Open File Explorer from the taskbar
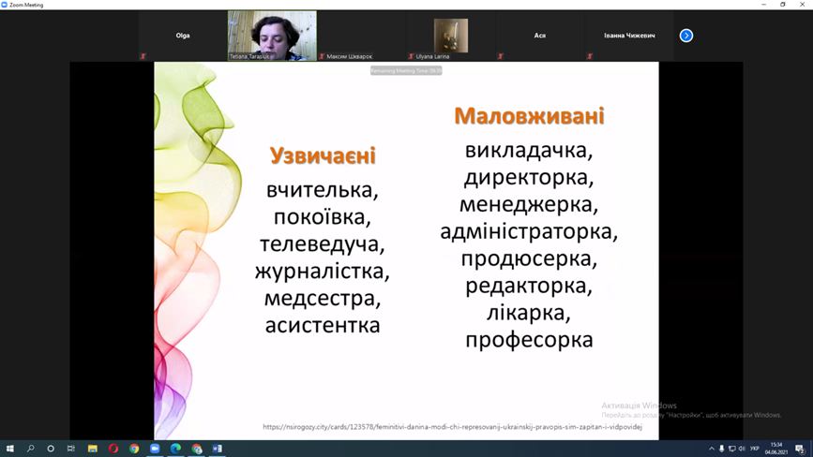813x457 pixels. pyautogui.click(x=93, y=449)
